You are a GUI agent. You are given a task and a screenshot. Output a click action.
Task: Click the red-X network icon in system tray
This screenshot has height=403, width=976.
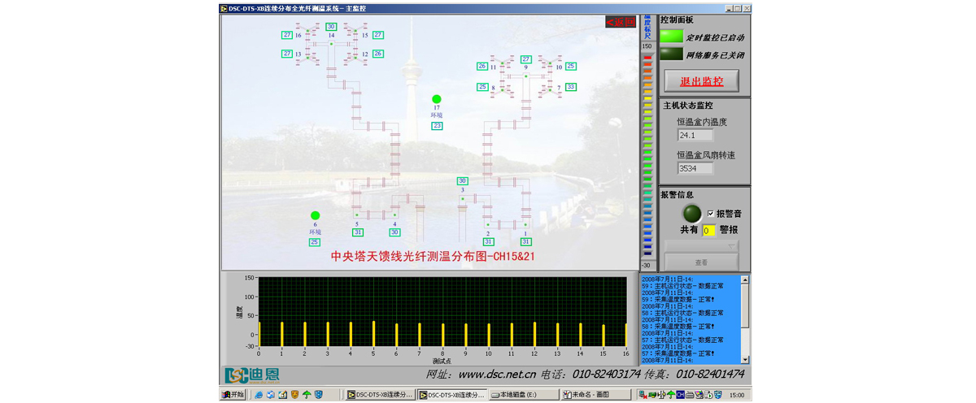click(x=643, y=395)
